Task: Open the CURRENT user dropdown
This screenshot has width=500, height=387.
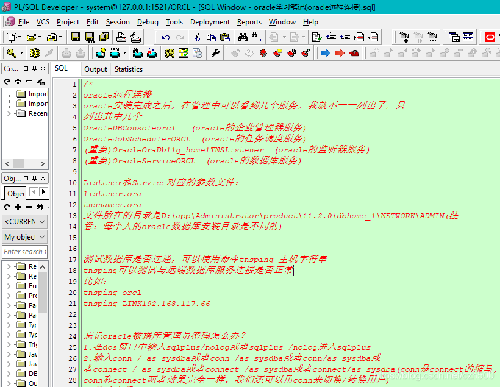Action: coord(25,222)
